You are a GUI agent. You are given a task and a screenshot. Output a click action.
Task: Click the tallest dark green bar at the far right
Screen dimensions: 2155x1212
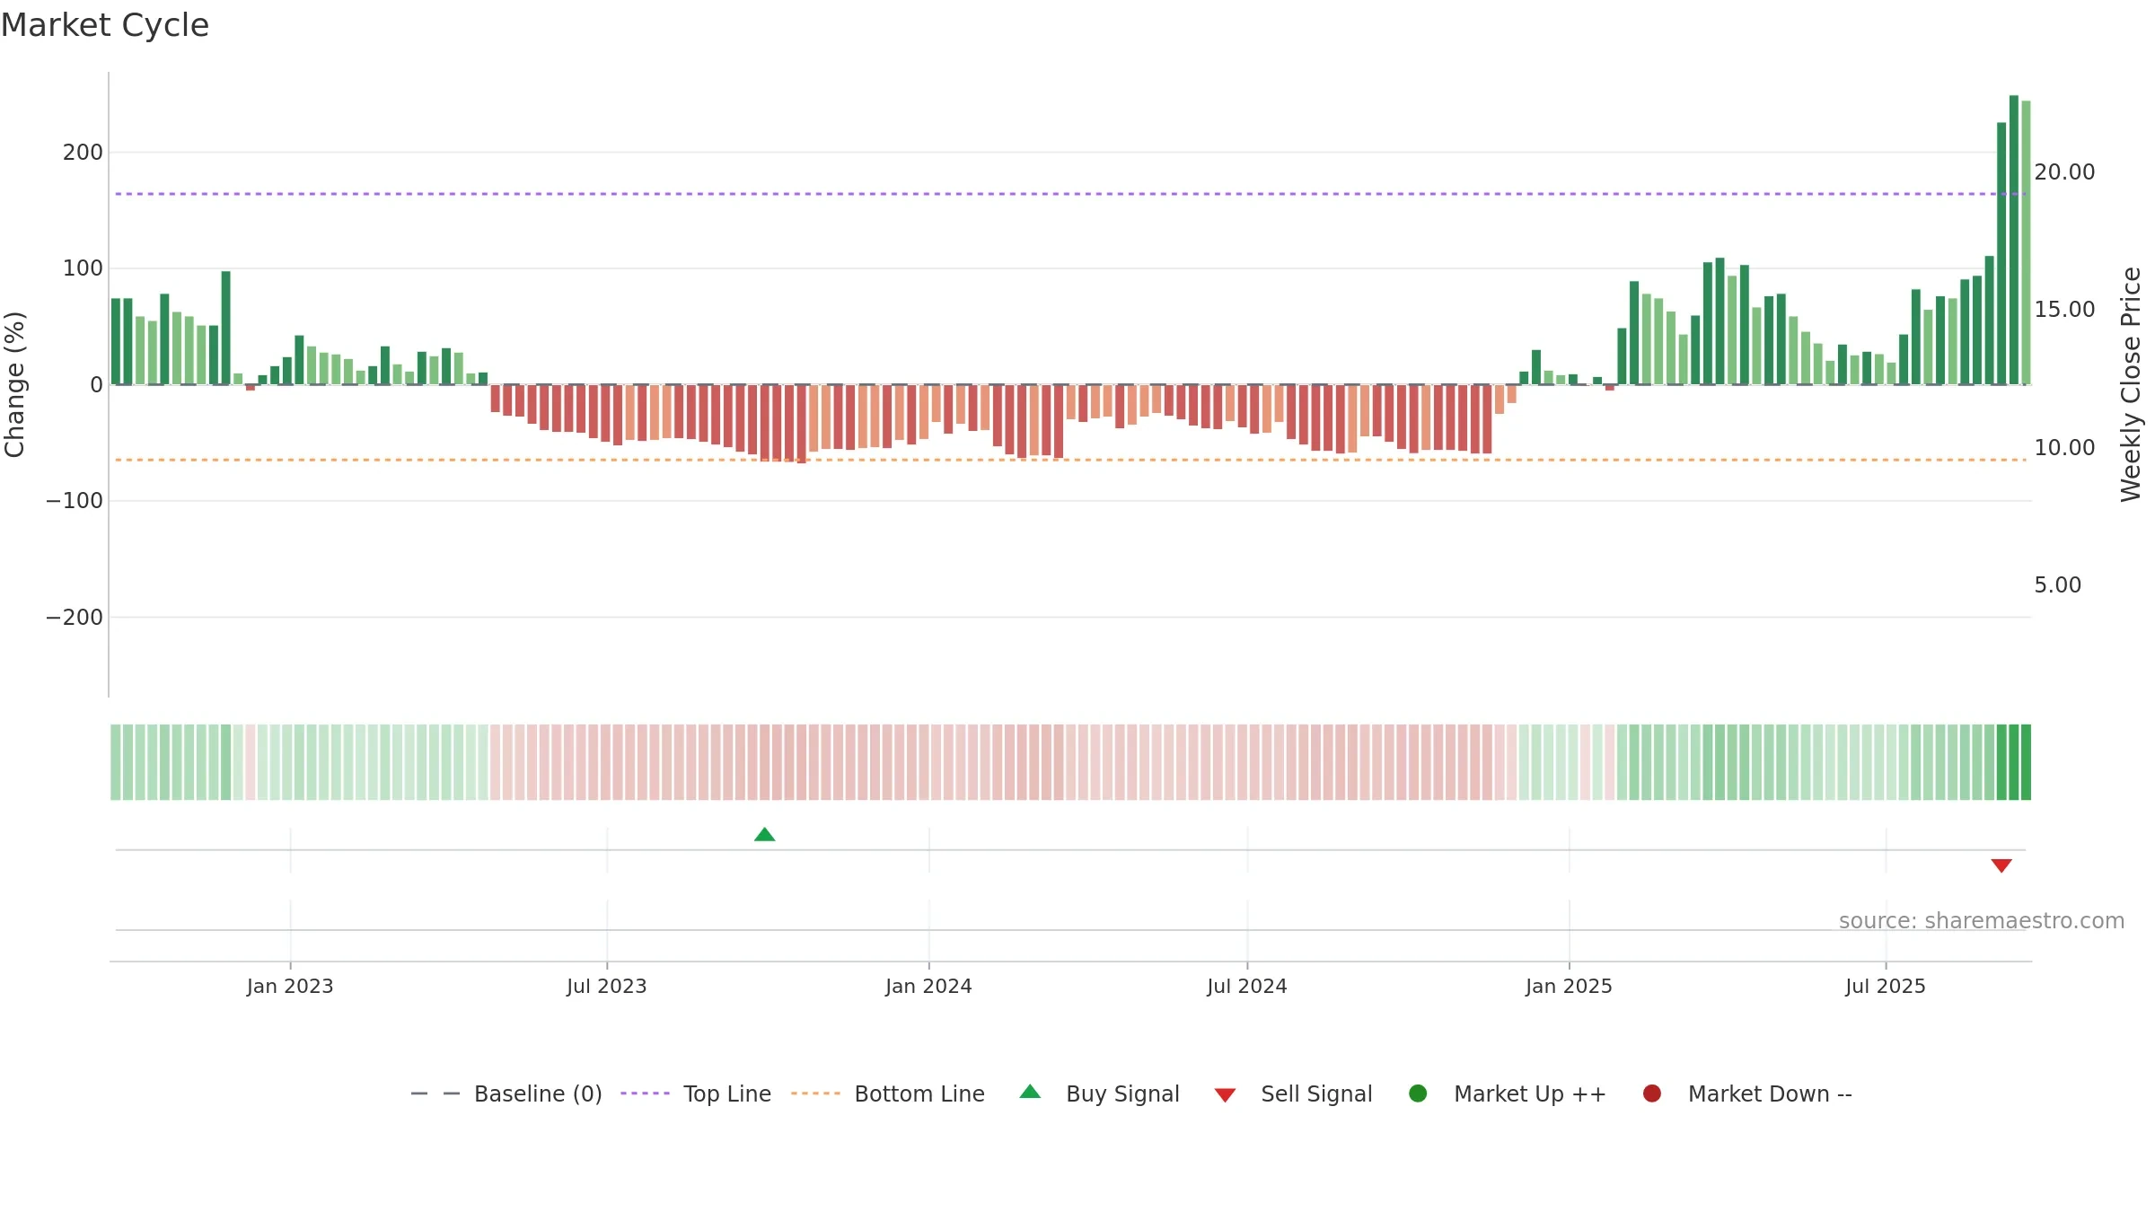point(2014,240)
